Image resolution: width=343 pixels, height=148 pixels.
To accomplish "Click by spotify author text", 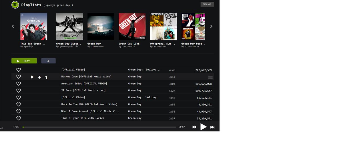I will click(27, 47).
